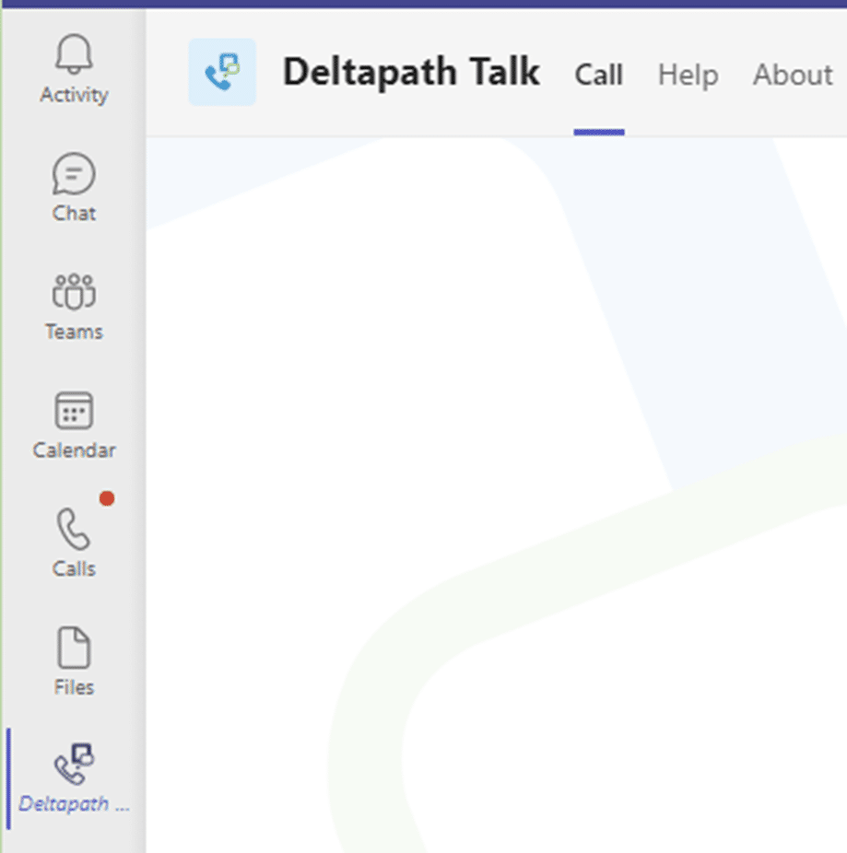Click the red notification dot on Calls

[108, 498]
